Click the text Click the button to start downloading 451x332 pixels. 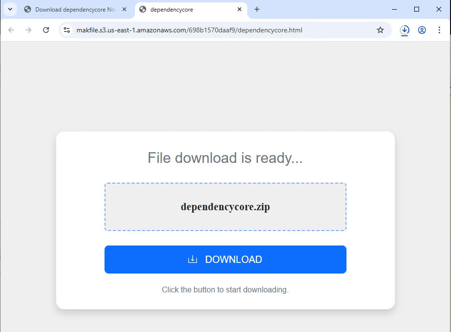[x=225, y=289]
